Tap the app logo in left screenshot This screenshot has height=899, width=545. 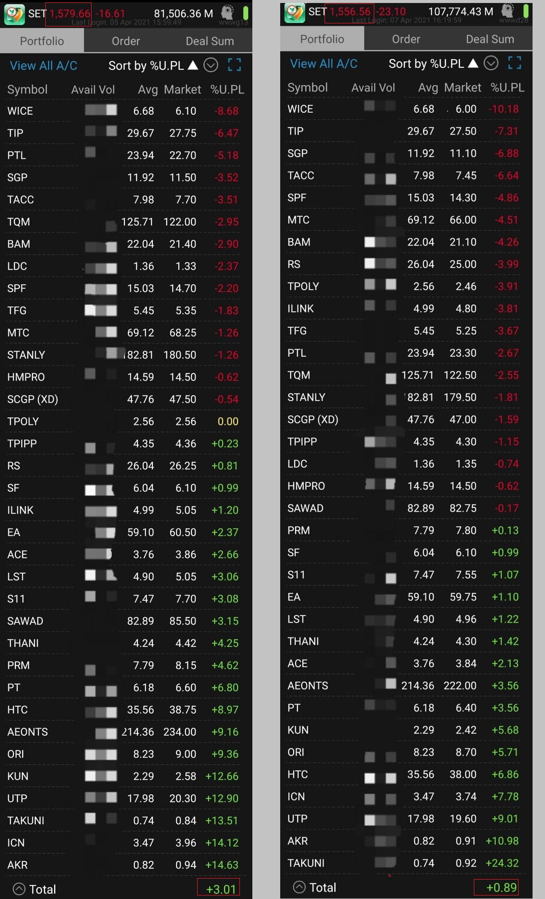14,14
